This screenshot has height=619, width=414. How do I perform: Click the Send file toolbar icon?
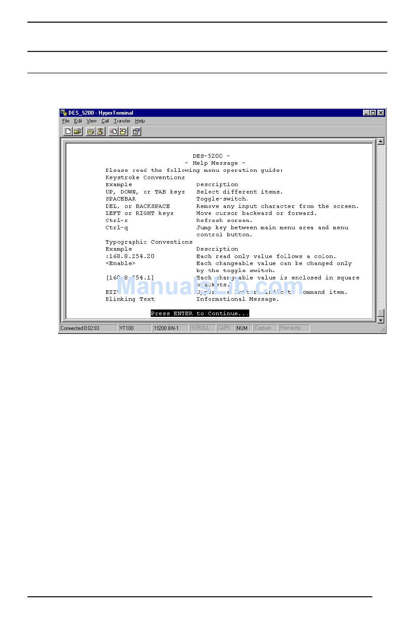click(x=113, y=131)
